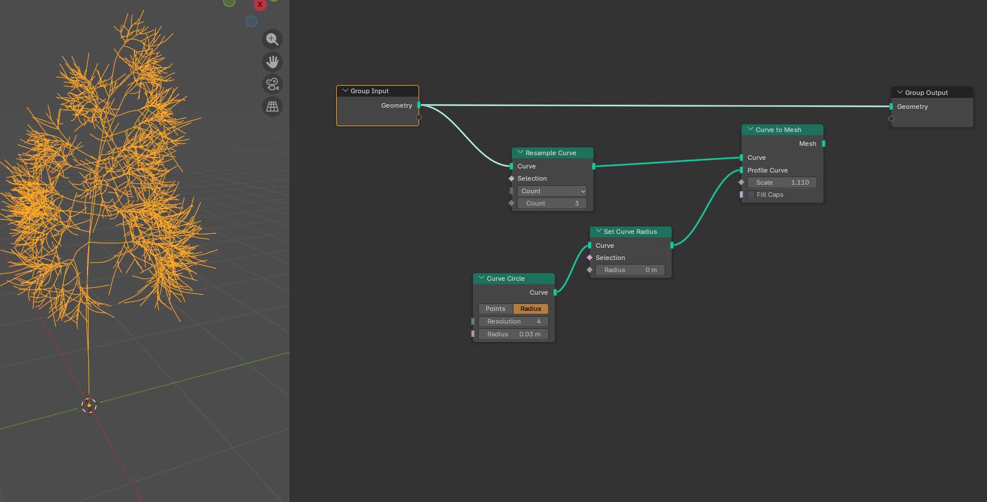Click the empty socket on Group Input node
This screenshot has height=502, width=987.
tap(419, 118)
